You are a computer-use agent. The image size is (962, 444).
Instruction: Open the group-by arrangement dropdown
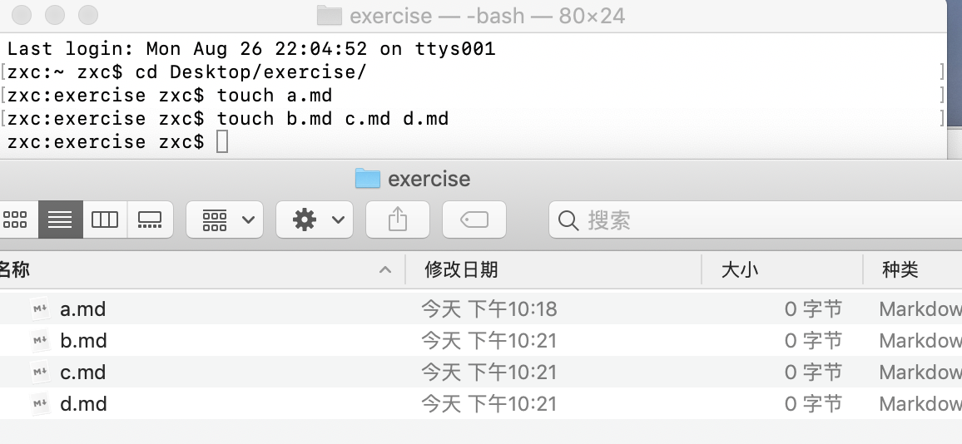click(225, 219)
